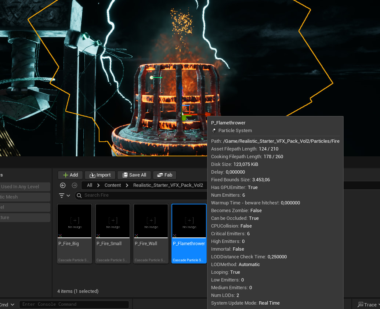Go to Realistic_Starter_VFX_Pack_Vol2 breadcrumb folder
This screenshot has height=309, width=380.
tap(168, 185)
